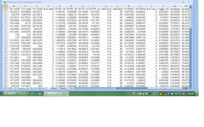This screenshot has height=127, width=204.
Task: Click the IME input mode tray icon
Action: coord(139,93)
